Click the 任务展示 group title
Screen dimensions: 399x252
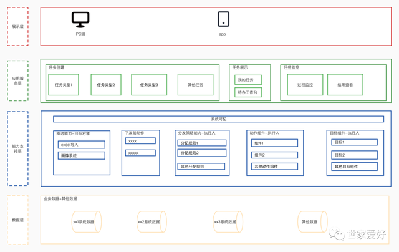(239, 67)
